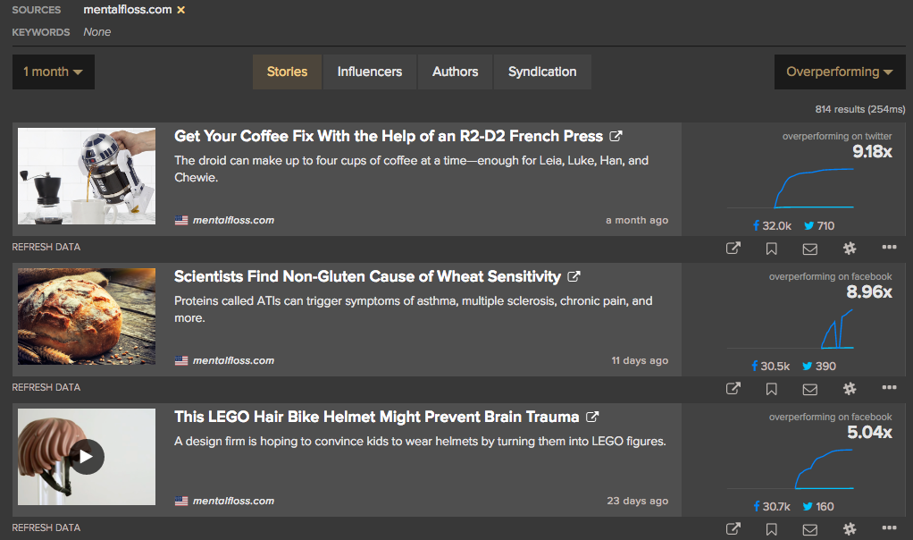Open the ellipsis menu for the R2-D2 story
Image resolution: width=913 pixels, height=540 pixels.
tap(888, 248)
